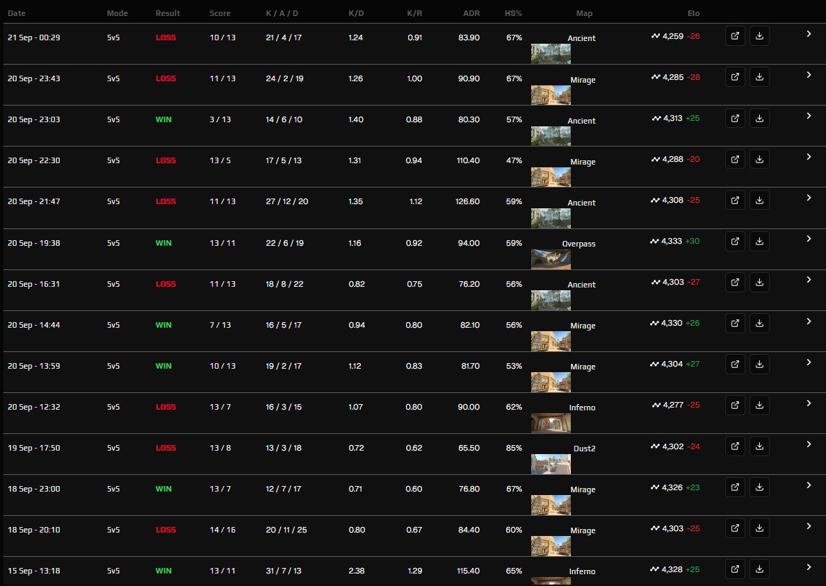Screen dimensions: 826x586
Task: Click the Dust2 map thumbnail
Action: point(551,464)
